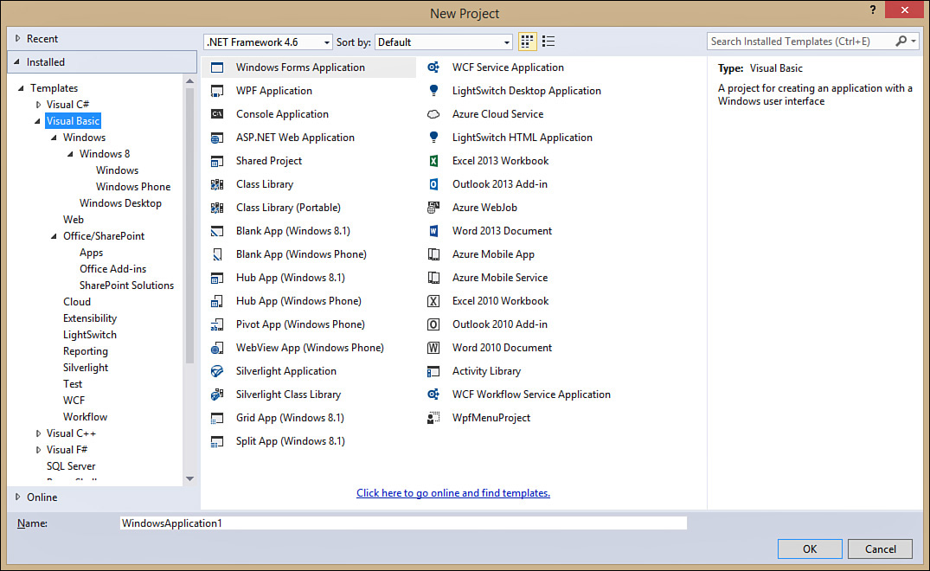930x571 pixels.
Task: Click the LightSwitch Desktop Application icon
Action: pyautogui.click(x=434, y=91)
